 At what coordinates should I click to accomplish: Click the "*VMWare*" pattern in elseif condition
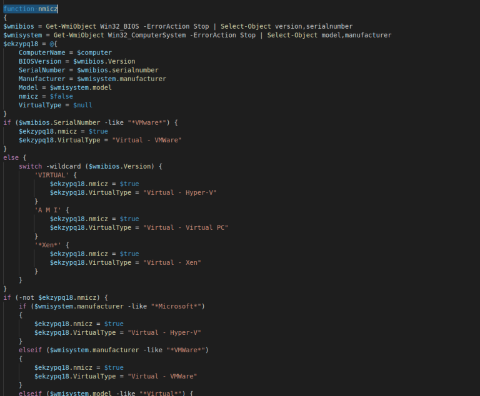point(186,350)
